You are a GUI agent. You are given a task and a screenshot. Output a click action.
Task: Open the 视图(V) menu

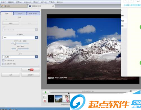point(19,2)
